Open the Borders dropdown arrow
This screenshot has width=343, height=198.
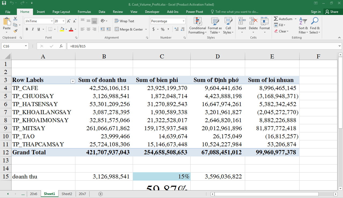pyautogui.click(x=55, y=29)
